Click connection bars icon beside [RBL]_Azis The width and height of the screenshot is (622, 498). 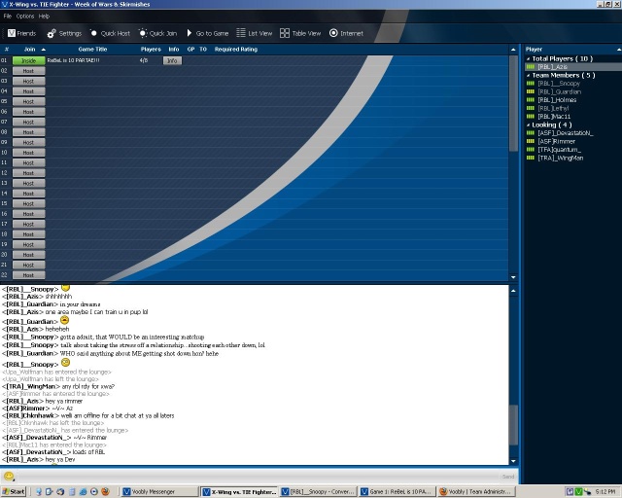click(x=531, y=67)
